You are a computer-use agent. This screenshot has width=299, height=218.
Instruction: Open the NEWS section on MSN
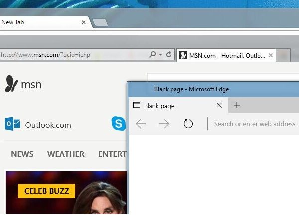point(22,154)
